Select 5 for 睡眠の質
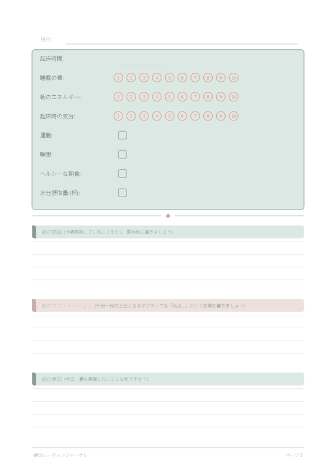Viewport: 336px width, 475px height. coord(170,78)
